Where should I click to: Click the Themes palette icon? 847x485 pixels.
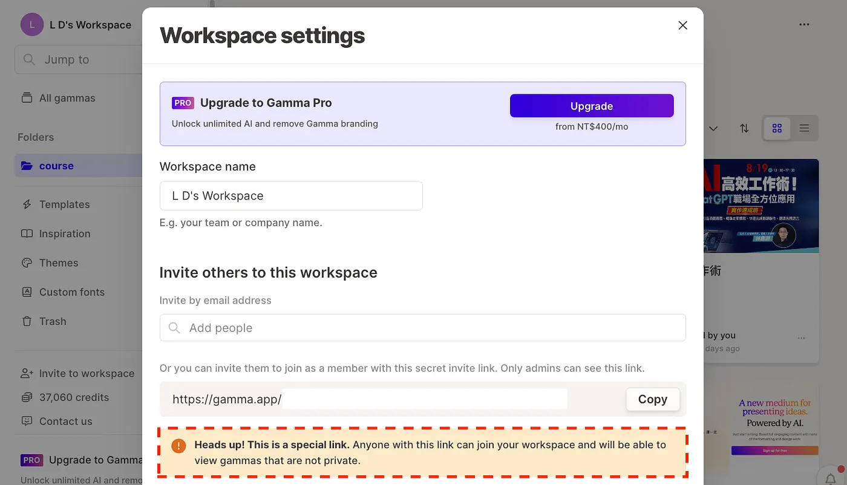pyautogui.click(x=27, y=262)
